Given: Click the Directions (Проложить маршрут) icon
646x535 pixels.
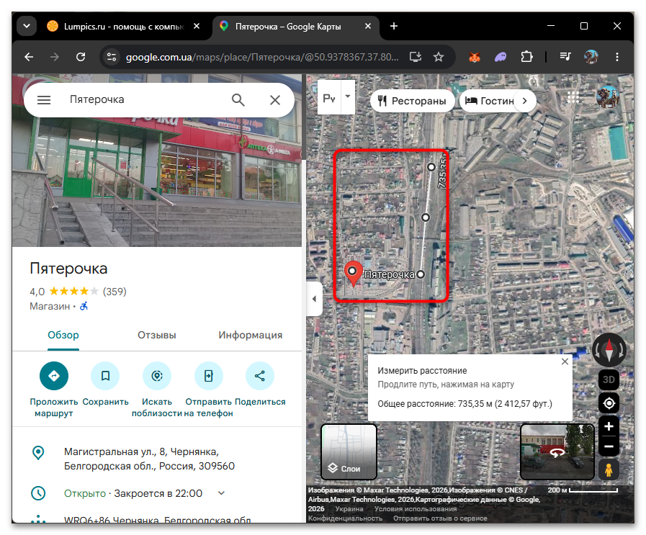Looking at the screenshot, I should [54, 376].
